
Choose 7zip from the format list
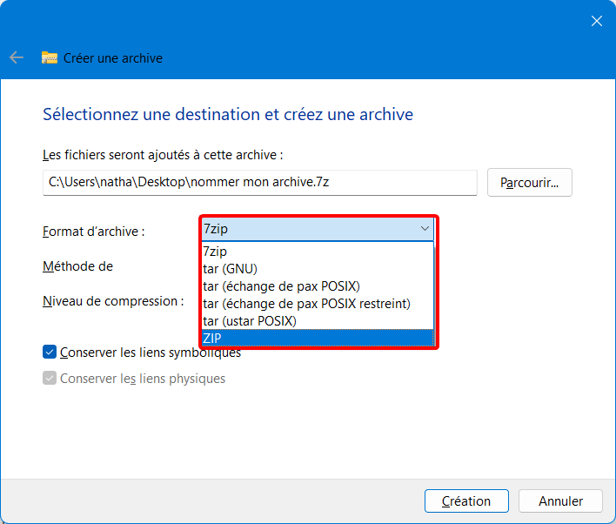tap(318, 252)
